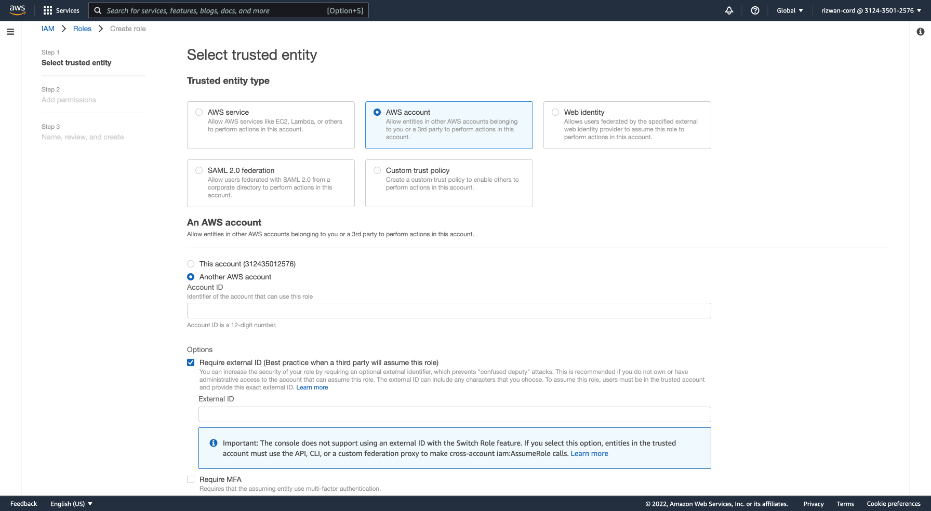Select the Custom trust policy card

pyautogui.click(x=449, y=183)
